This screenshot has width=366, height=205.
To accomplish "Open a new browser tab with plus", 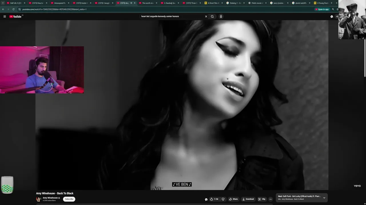I will coord(337,3).
